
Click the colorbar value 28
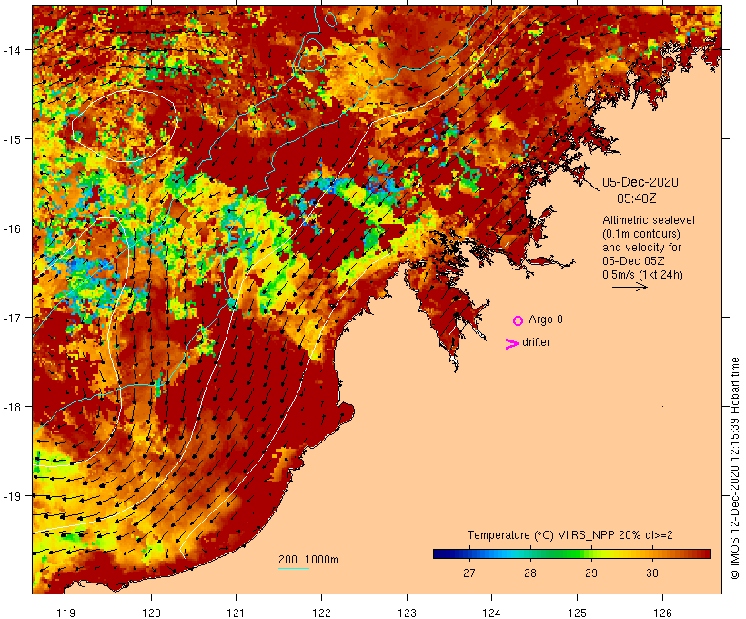point(530,573)
